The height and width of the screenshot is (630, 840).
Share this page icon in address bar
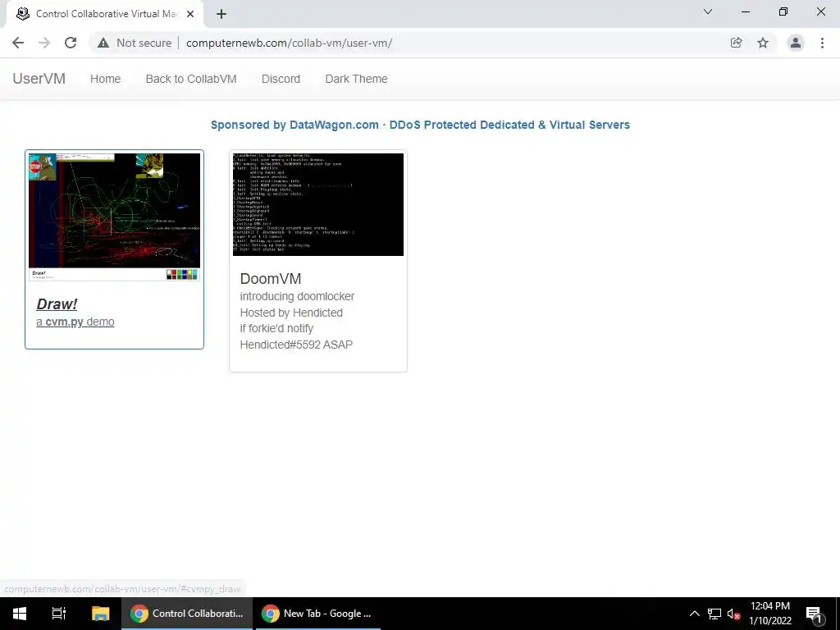click(736, 43)
